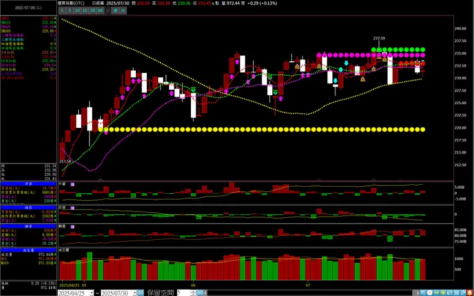Image resolution: width=474 pixels, height=296 pixels.
Task: Click the blue 成交量 panel header
Action: (x=28, y=250)
